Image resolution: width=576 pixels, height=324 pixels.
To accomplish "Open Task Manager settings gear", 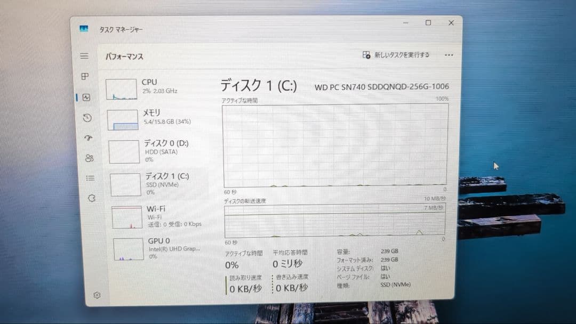I will click(x=97, y=295).
